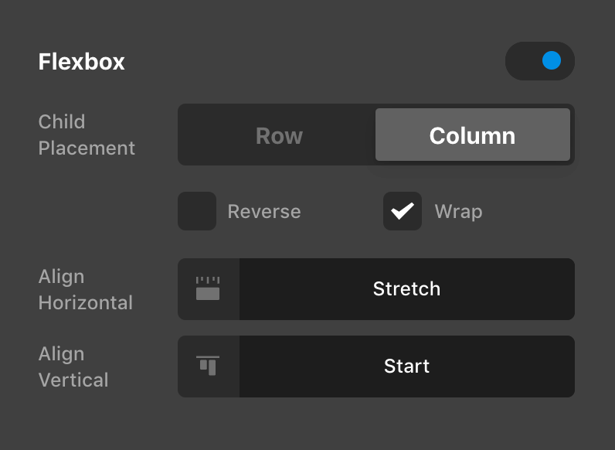Image resolution: width=615 pixels, height=450 pixels.
Task: Disable the Flexbox toggle switch
Action: 540,61
